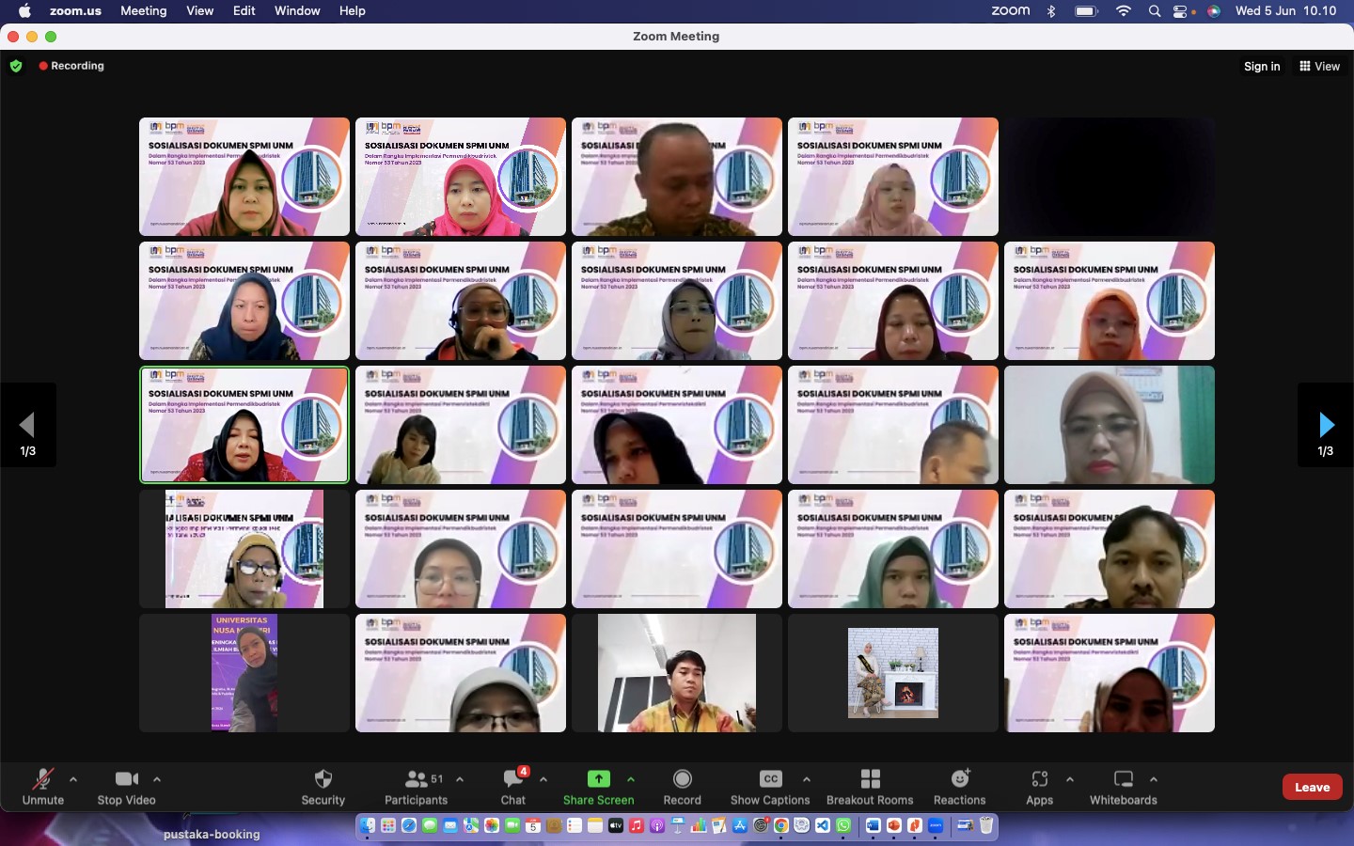Open the Security shield icon
Viewport: 1354px width, 846px height.
click(x=323, y=779)
